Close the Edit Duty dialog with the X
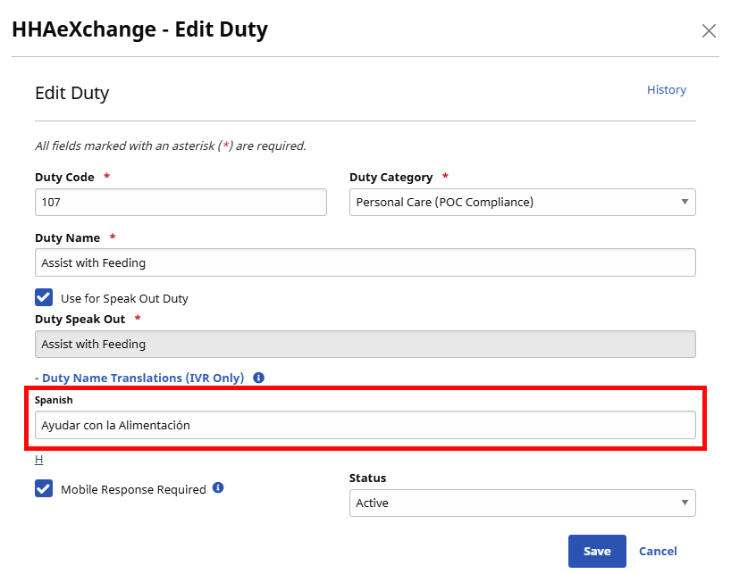731x574 pixels. [x=709, y=31]
